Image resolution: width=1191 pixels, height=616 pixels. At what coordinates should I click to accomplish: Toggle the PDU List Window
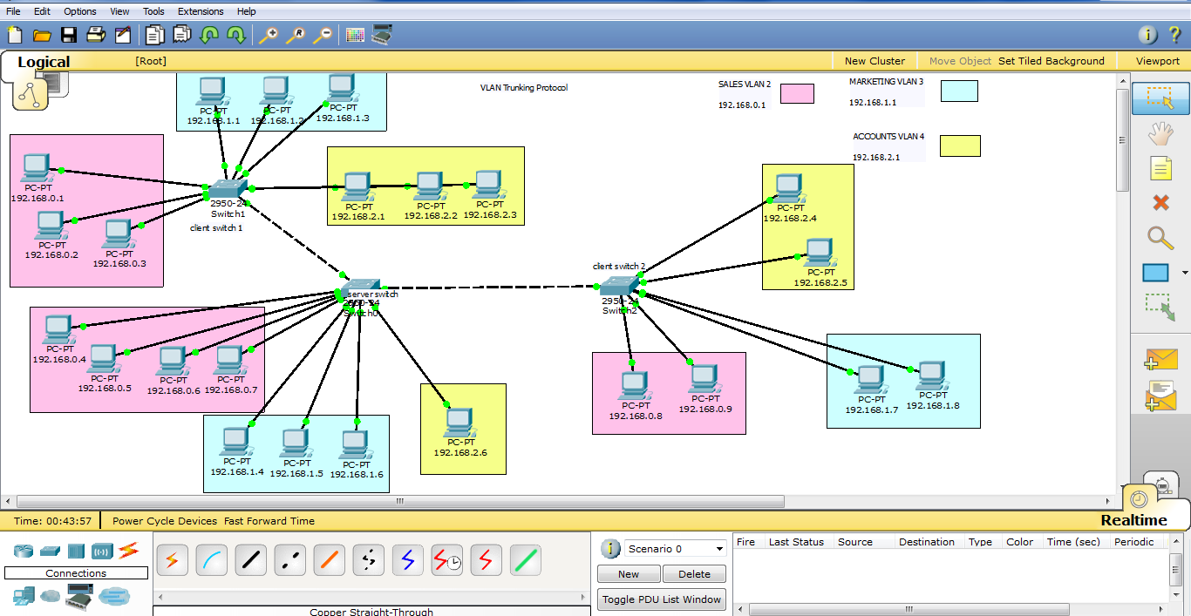[661, 599]
